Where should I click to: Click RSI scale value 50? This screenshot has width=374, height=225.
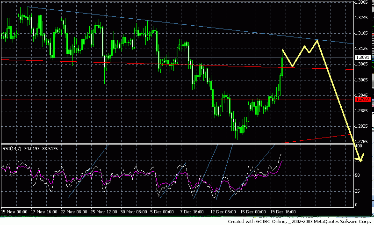point(357,175)
